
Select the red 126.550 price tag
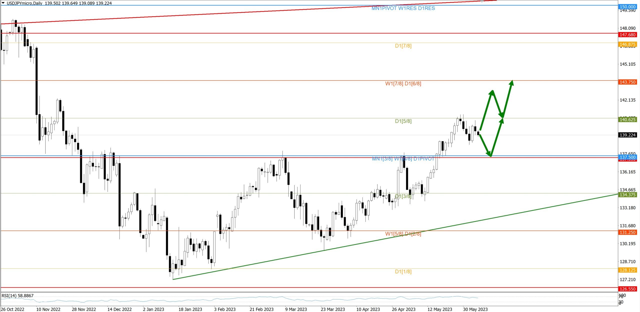click(627, 289)
